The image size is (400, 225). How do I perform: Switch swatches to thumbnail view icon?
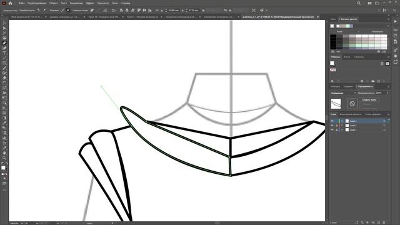point(387,63)
